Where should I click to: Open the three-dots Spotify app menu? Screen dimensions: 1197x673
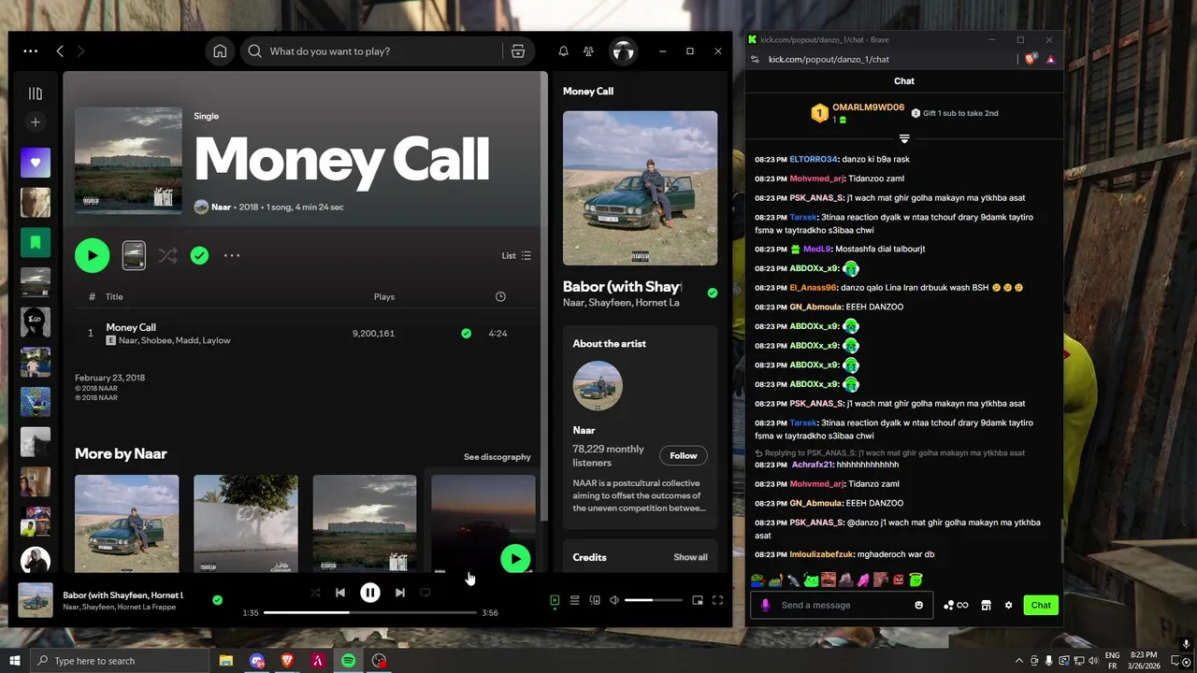[x=30, y=51]
